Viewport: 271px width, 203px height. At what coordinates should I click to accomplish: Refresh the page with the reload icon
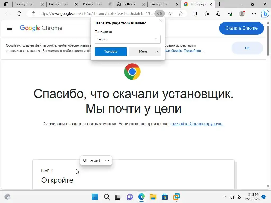pyautogui.click(x=19, y=13)
